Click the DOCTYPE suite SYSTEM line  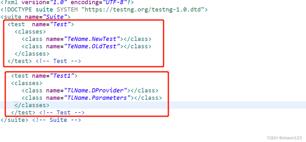[x=104, y=9]
